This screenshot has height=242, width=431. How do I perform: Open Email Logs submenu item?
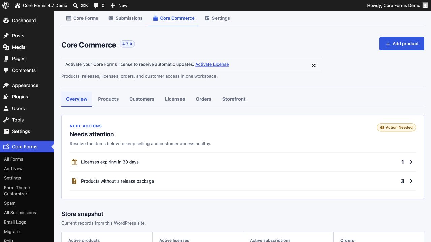coord(15,222)
